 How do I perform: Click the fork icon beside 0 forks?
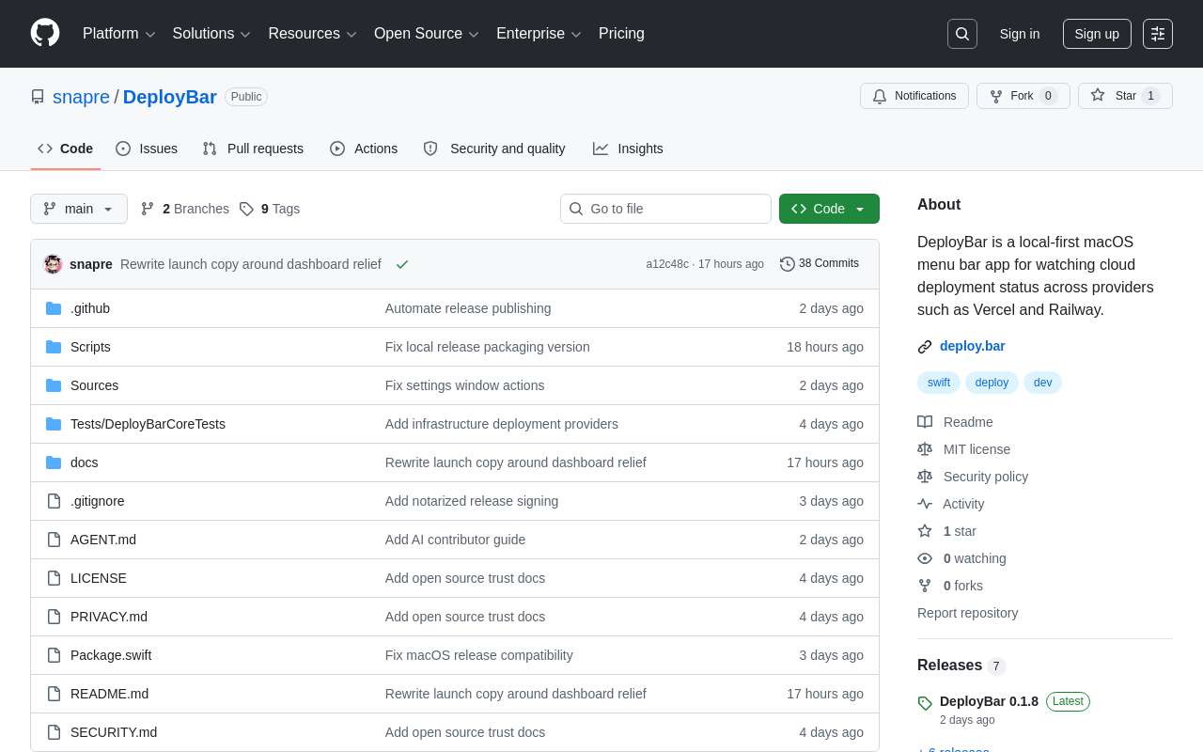(x=925, y=586)
